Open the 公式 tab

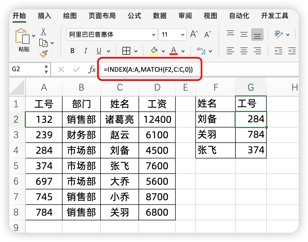135,16
